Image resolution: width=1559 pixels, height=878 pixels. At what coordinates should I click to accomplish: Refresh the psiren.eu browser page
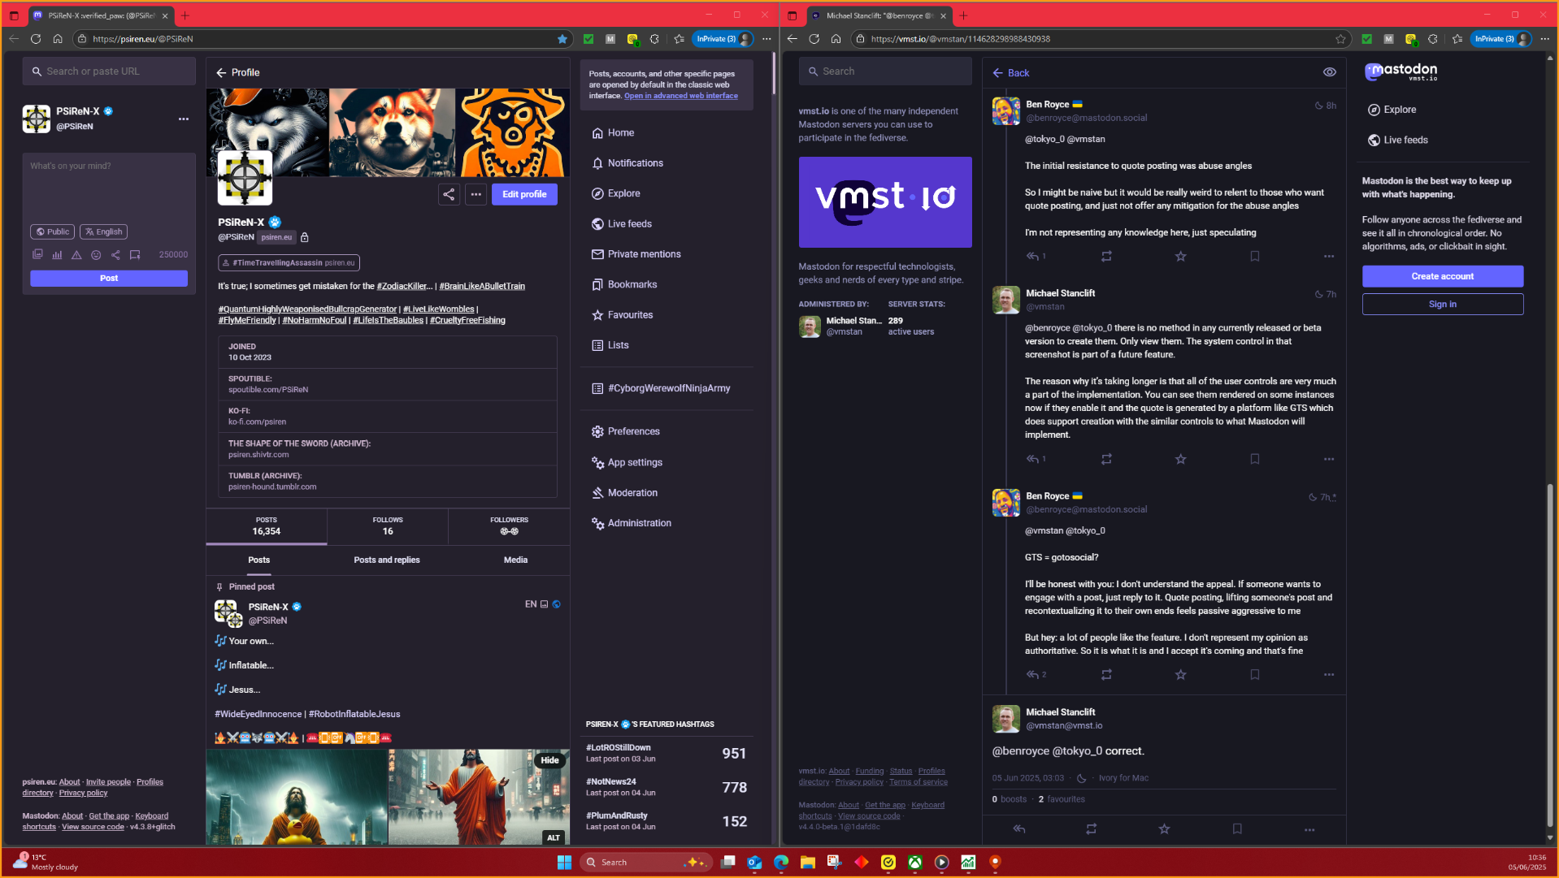coord(36,39)
